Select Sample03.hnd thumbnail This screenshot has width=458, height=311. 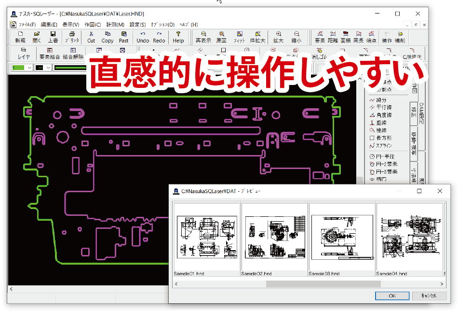point(342,240)
